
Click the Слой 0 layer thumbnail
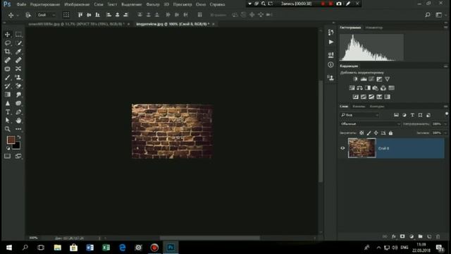coord(362,148)
